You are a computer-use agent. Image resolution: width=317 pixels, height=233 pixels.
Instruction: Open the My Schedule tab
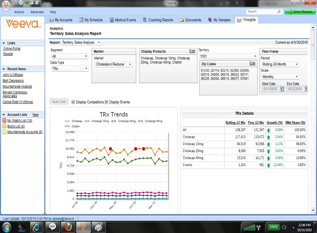click(91, 20)
